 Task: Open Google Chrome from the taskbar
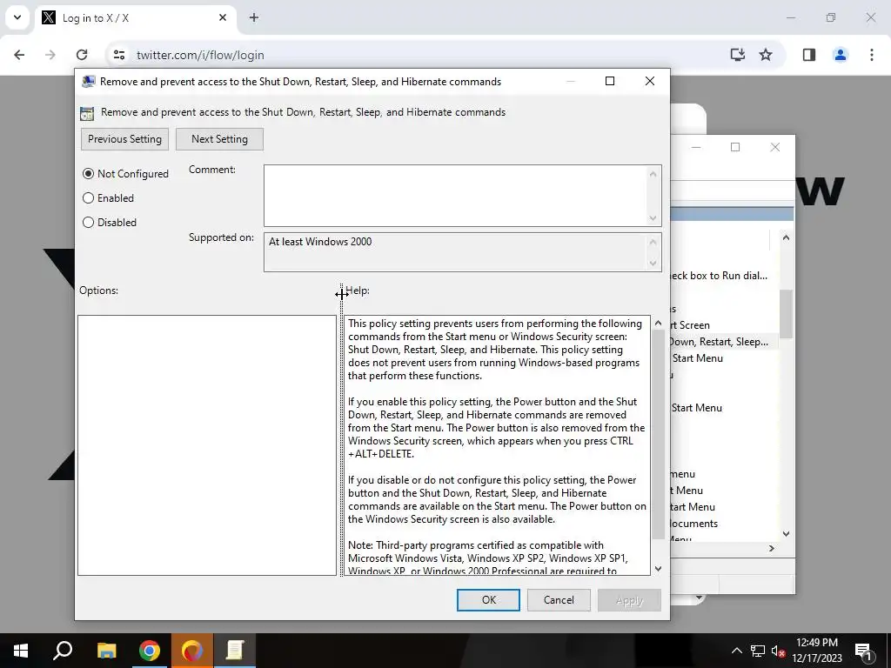click(x=150, y=651)
